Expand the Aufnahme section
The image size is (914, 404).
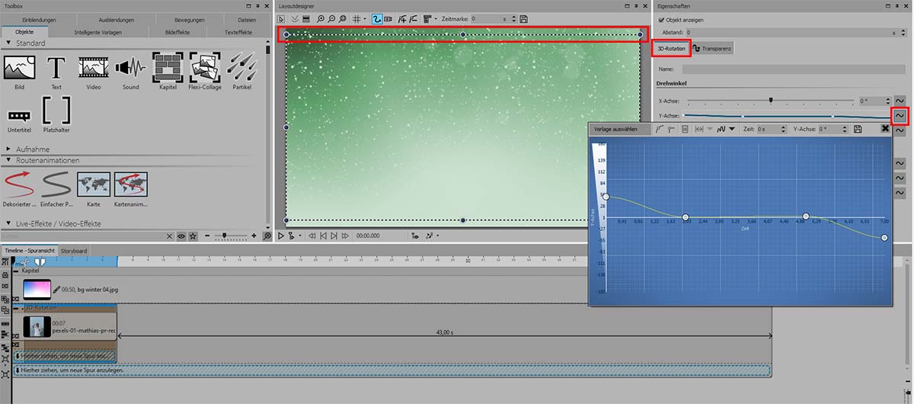click(9, 149)
